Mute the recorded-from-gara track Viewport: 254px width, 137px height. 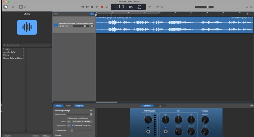pos(60,26)
